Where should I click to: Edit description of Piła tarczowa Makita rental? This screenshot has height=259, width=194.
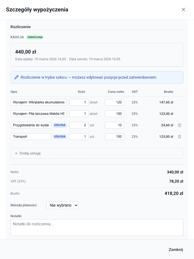tap(39, 114)
